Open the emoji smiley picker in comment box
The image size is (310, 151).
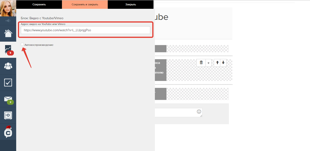coord(199,111)
